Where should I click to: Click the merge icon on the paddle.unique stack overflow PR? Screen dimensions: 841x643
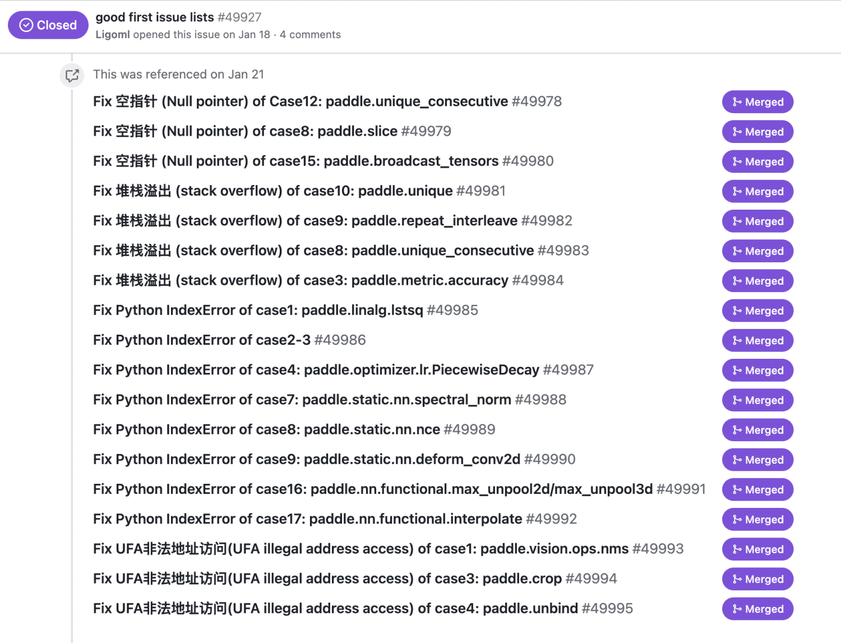pos(737,191)
